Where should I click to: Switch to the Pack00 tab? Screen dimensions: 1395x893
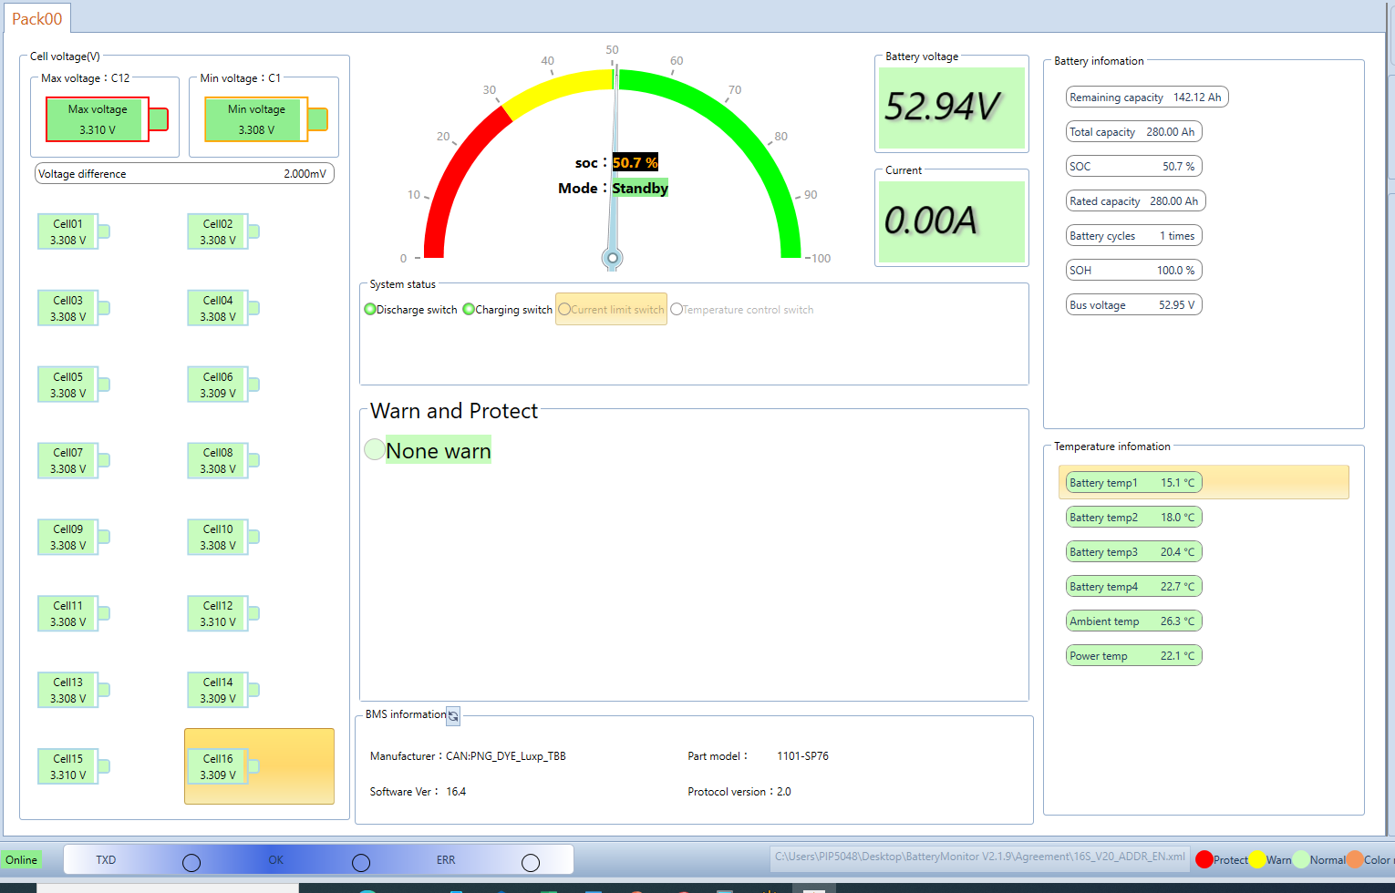tap(37, 18)
